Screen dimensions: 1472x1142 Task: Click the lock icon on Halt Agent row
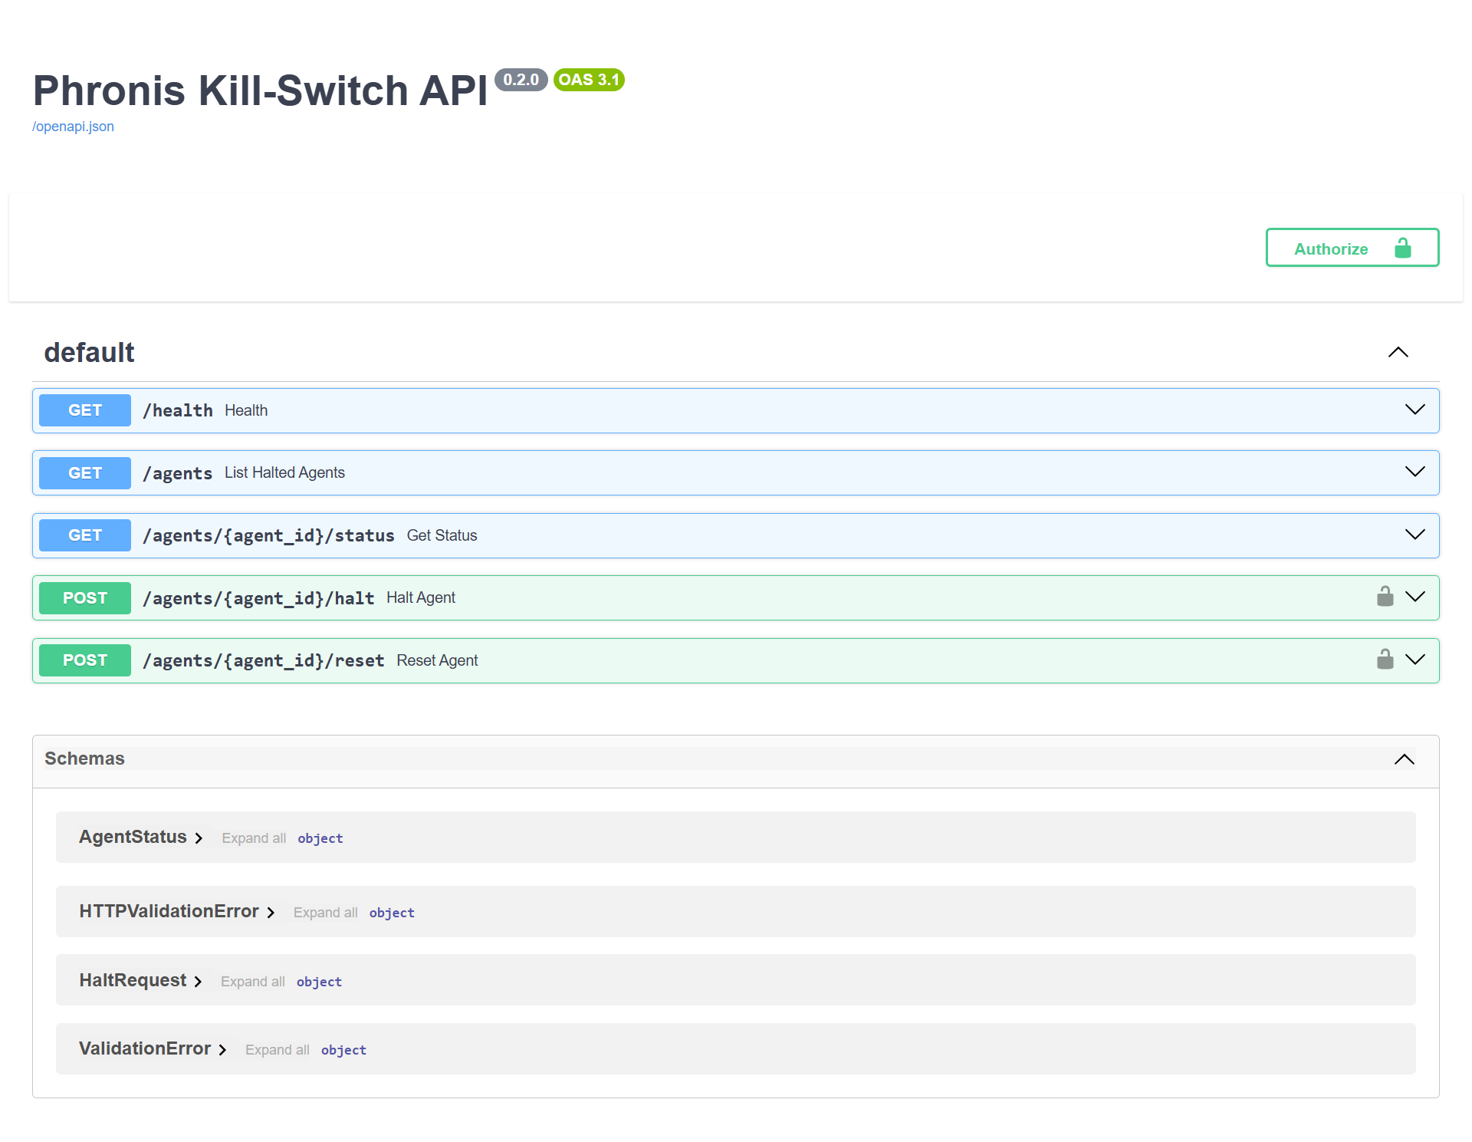tap(1385, 597)
